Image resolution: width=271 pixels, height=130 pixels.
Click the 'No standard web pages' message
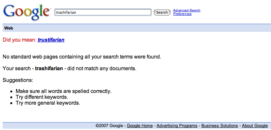82,57
